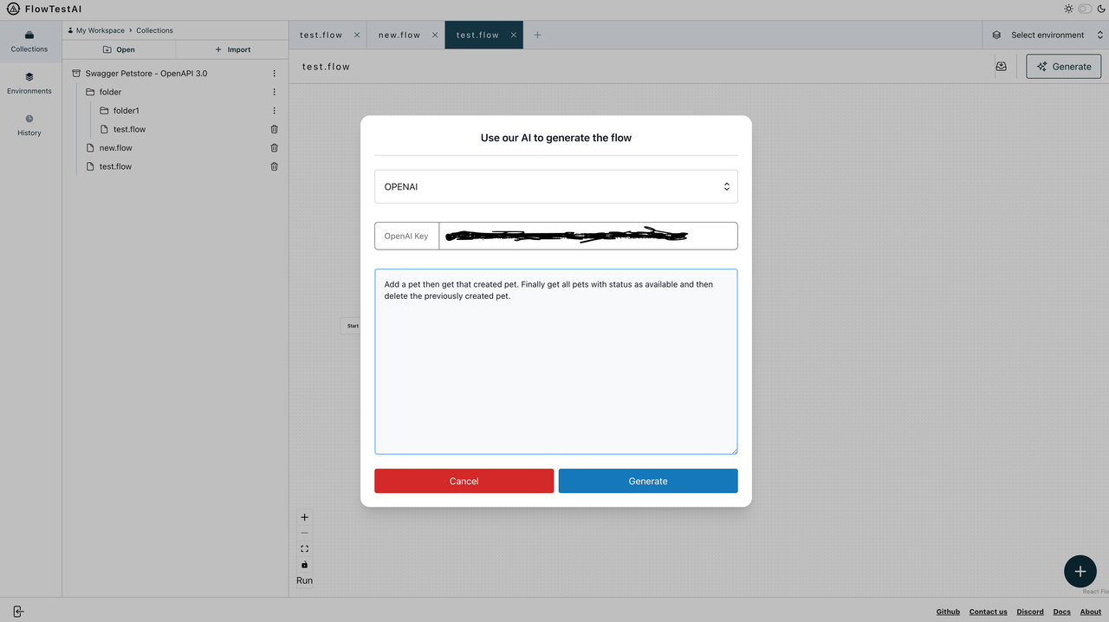Image resolution: width=1109 pixels, height=622 pixels.
Task: Open the History sidebar section
Action: 29,125
